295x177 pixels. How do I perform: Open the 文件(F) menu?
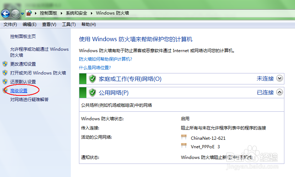[10, 24]
